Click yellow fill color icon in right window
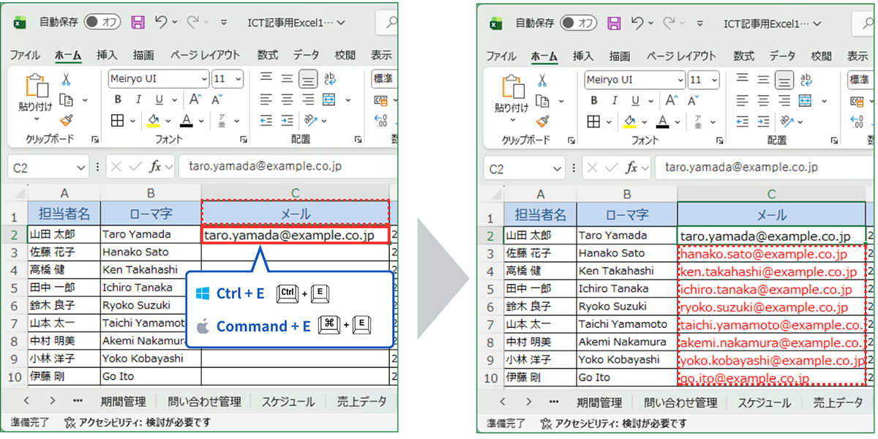 (x=629, y=121)
